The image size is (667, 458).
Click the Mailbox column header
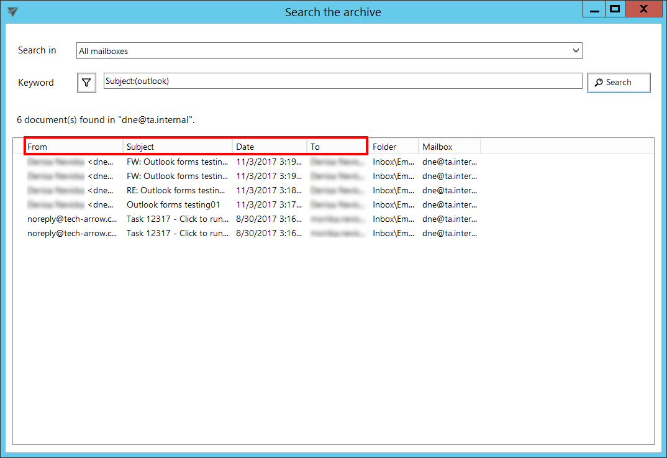pyautogui.click(x=448, y=147)
